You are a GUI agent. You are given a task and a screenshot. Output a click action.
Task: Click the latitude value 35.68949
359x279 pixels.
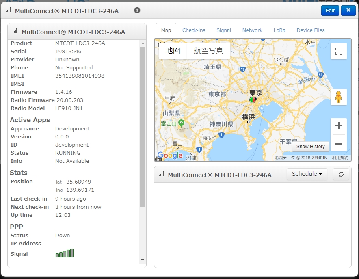78,182
